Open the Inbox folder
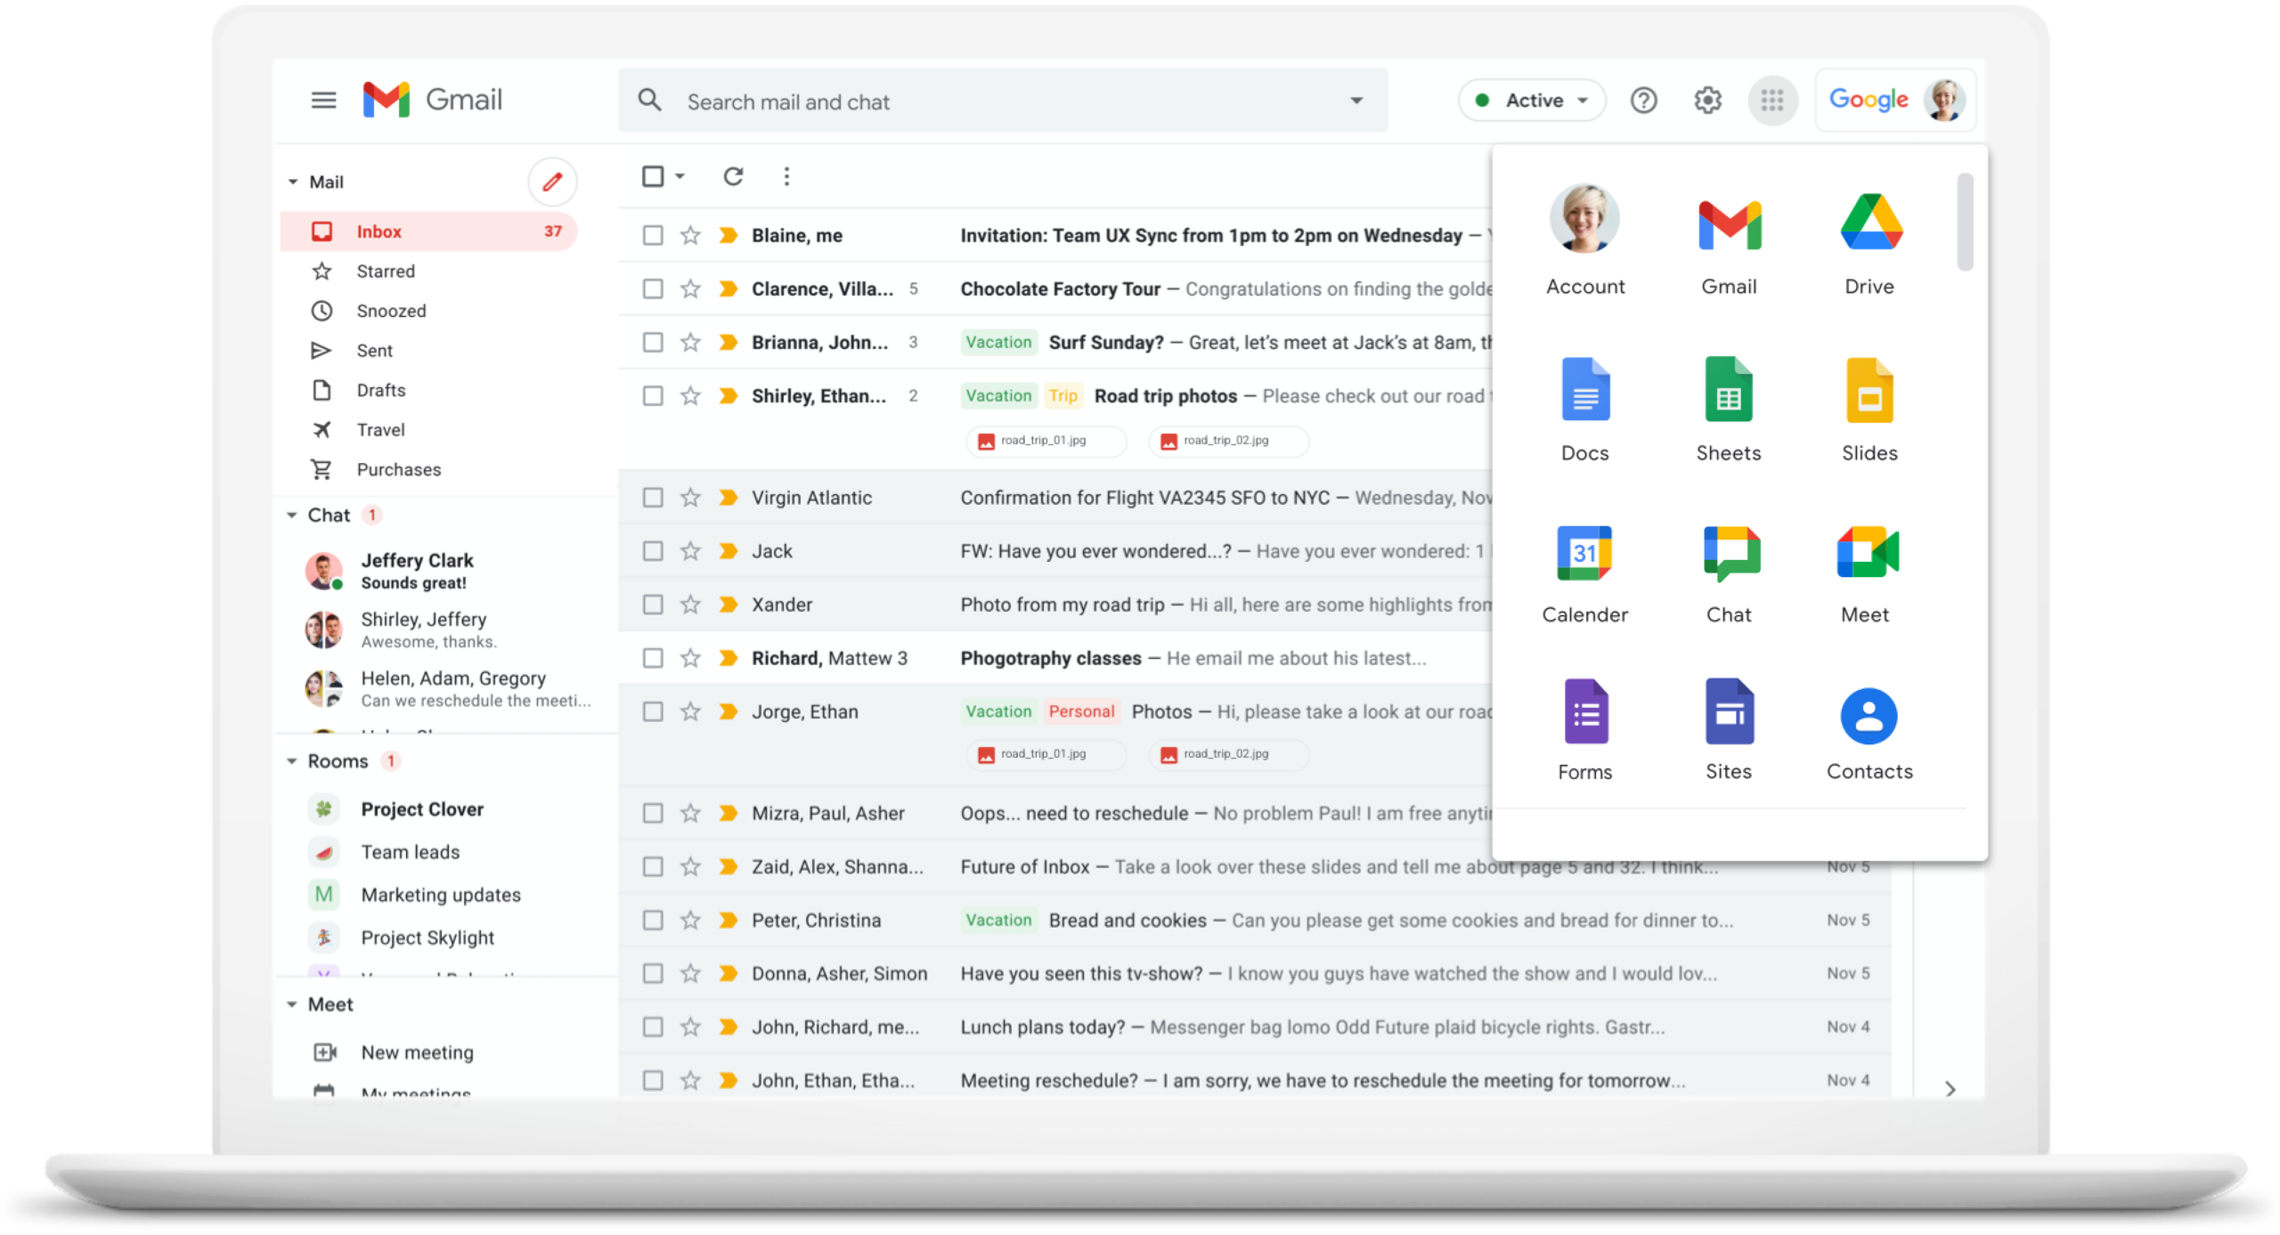The height and width of the screenshot is (1235, 2280). pos(429,232)
